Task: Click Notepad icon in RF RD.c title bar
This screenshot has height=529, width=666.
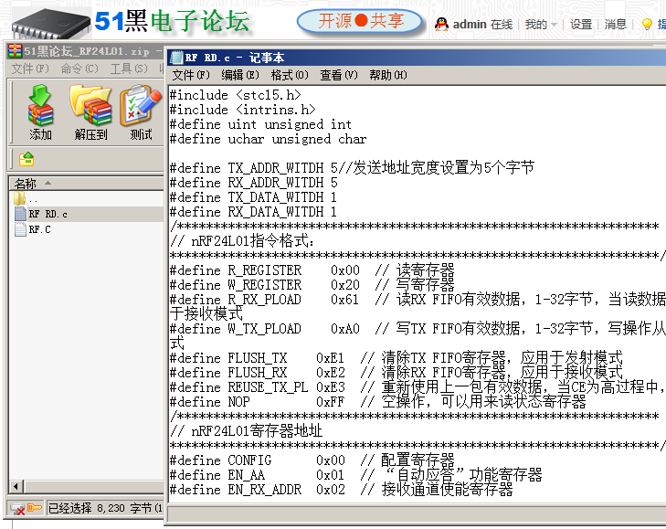Action: 175,58
